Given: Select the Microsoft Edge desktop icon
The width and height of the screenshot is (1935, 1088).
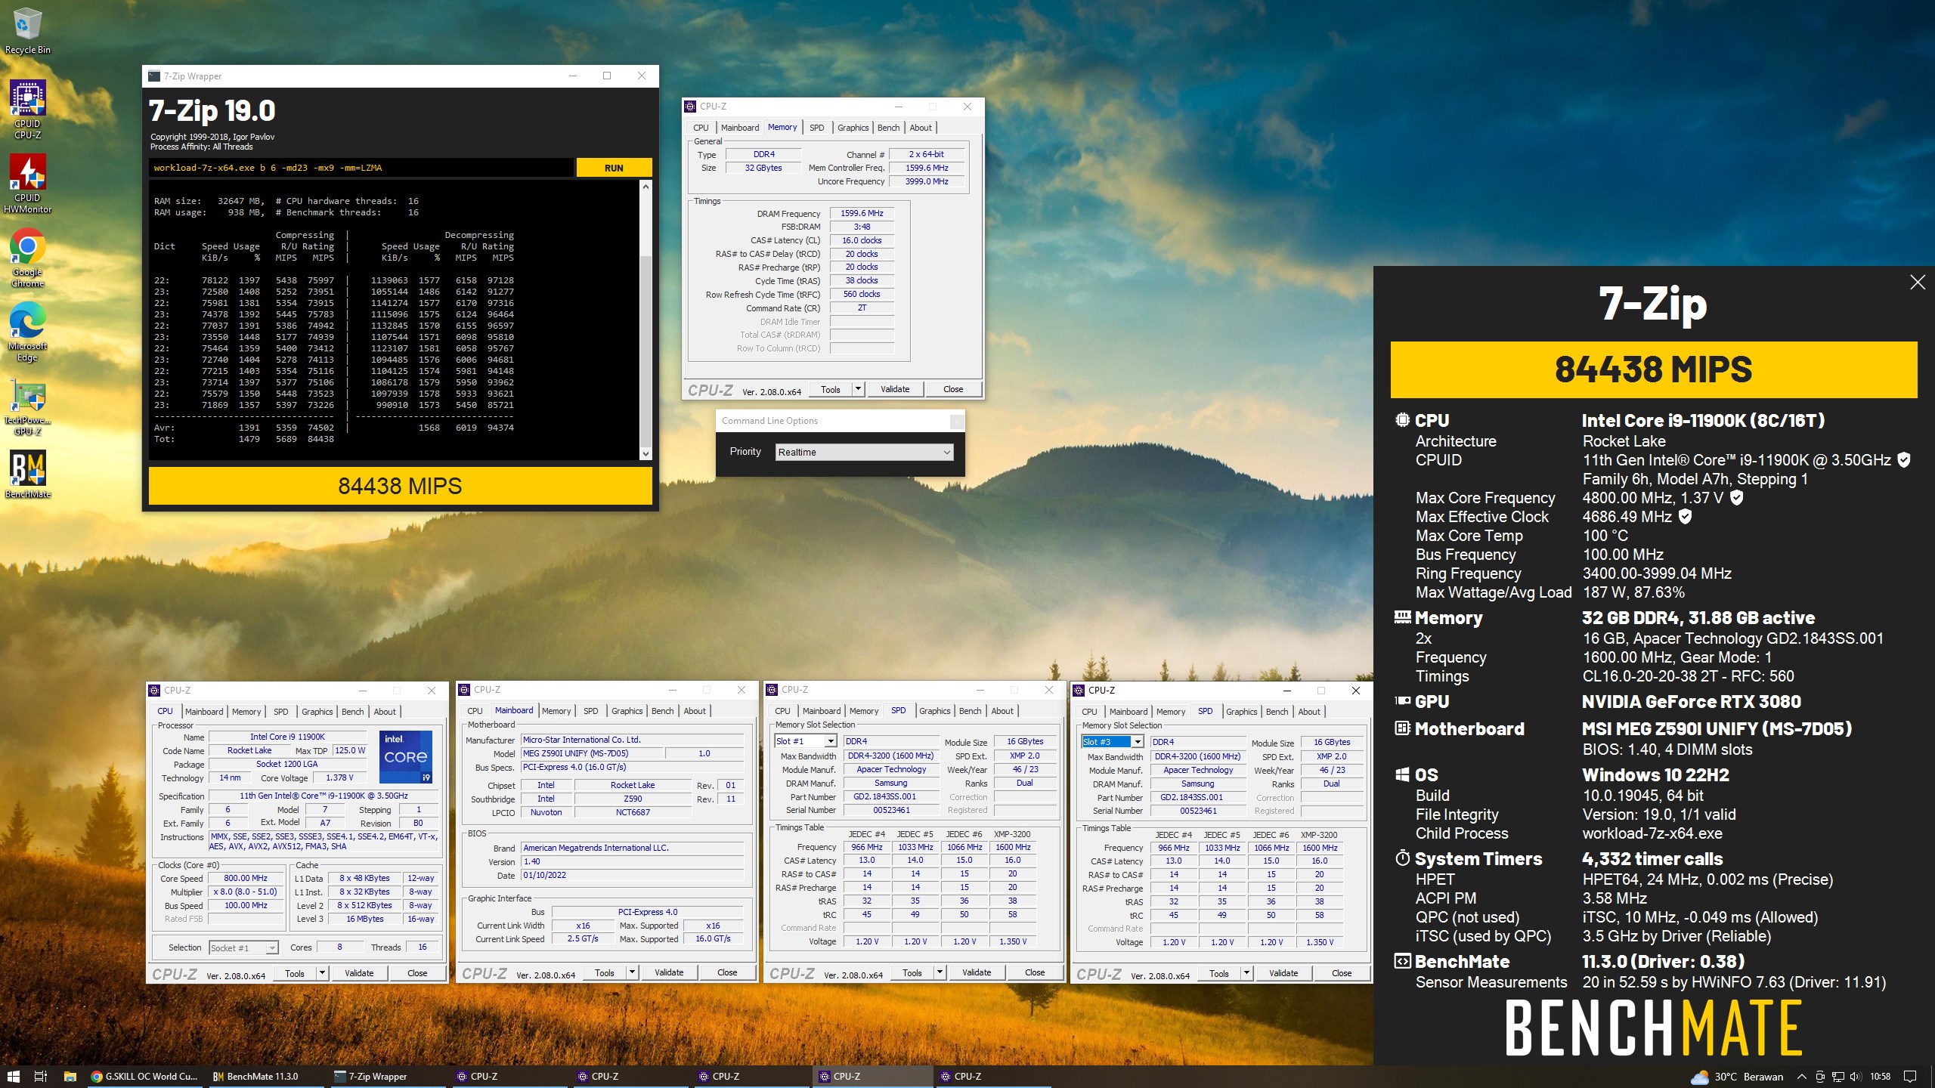Looking at the screenshot, I should (27, 332).
